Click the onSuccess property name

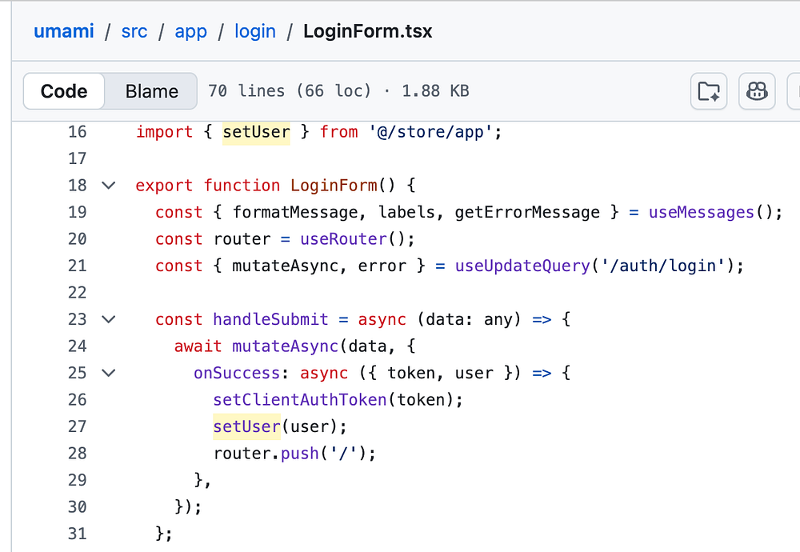coord(237,373)
